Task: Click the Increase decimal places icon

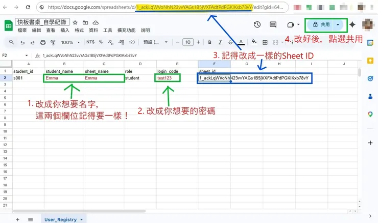Action: [x=121, y=42]
